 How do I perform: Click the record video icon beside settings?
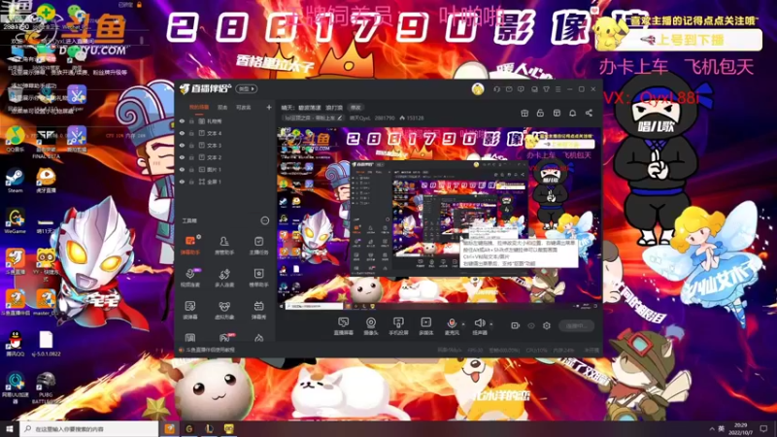click(516, 325)
